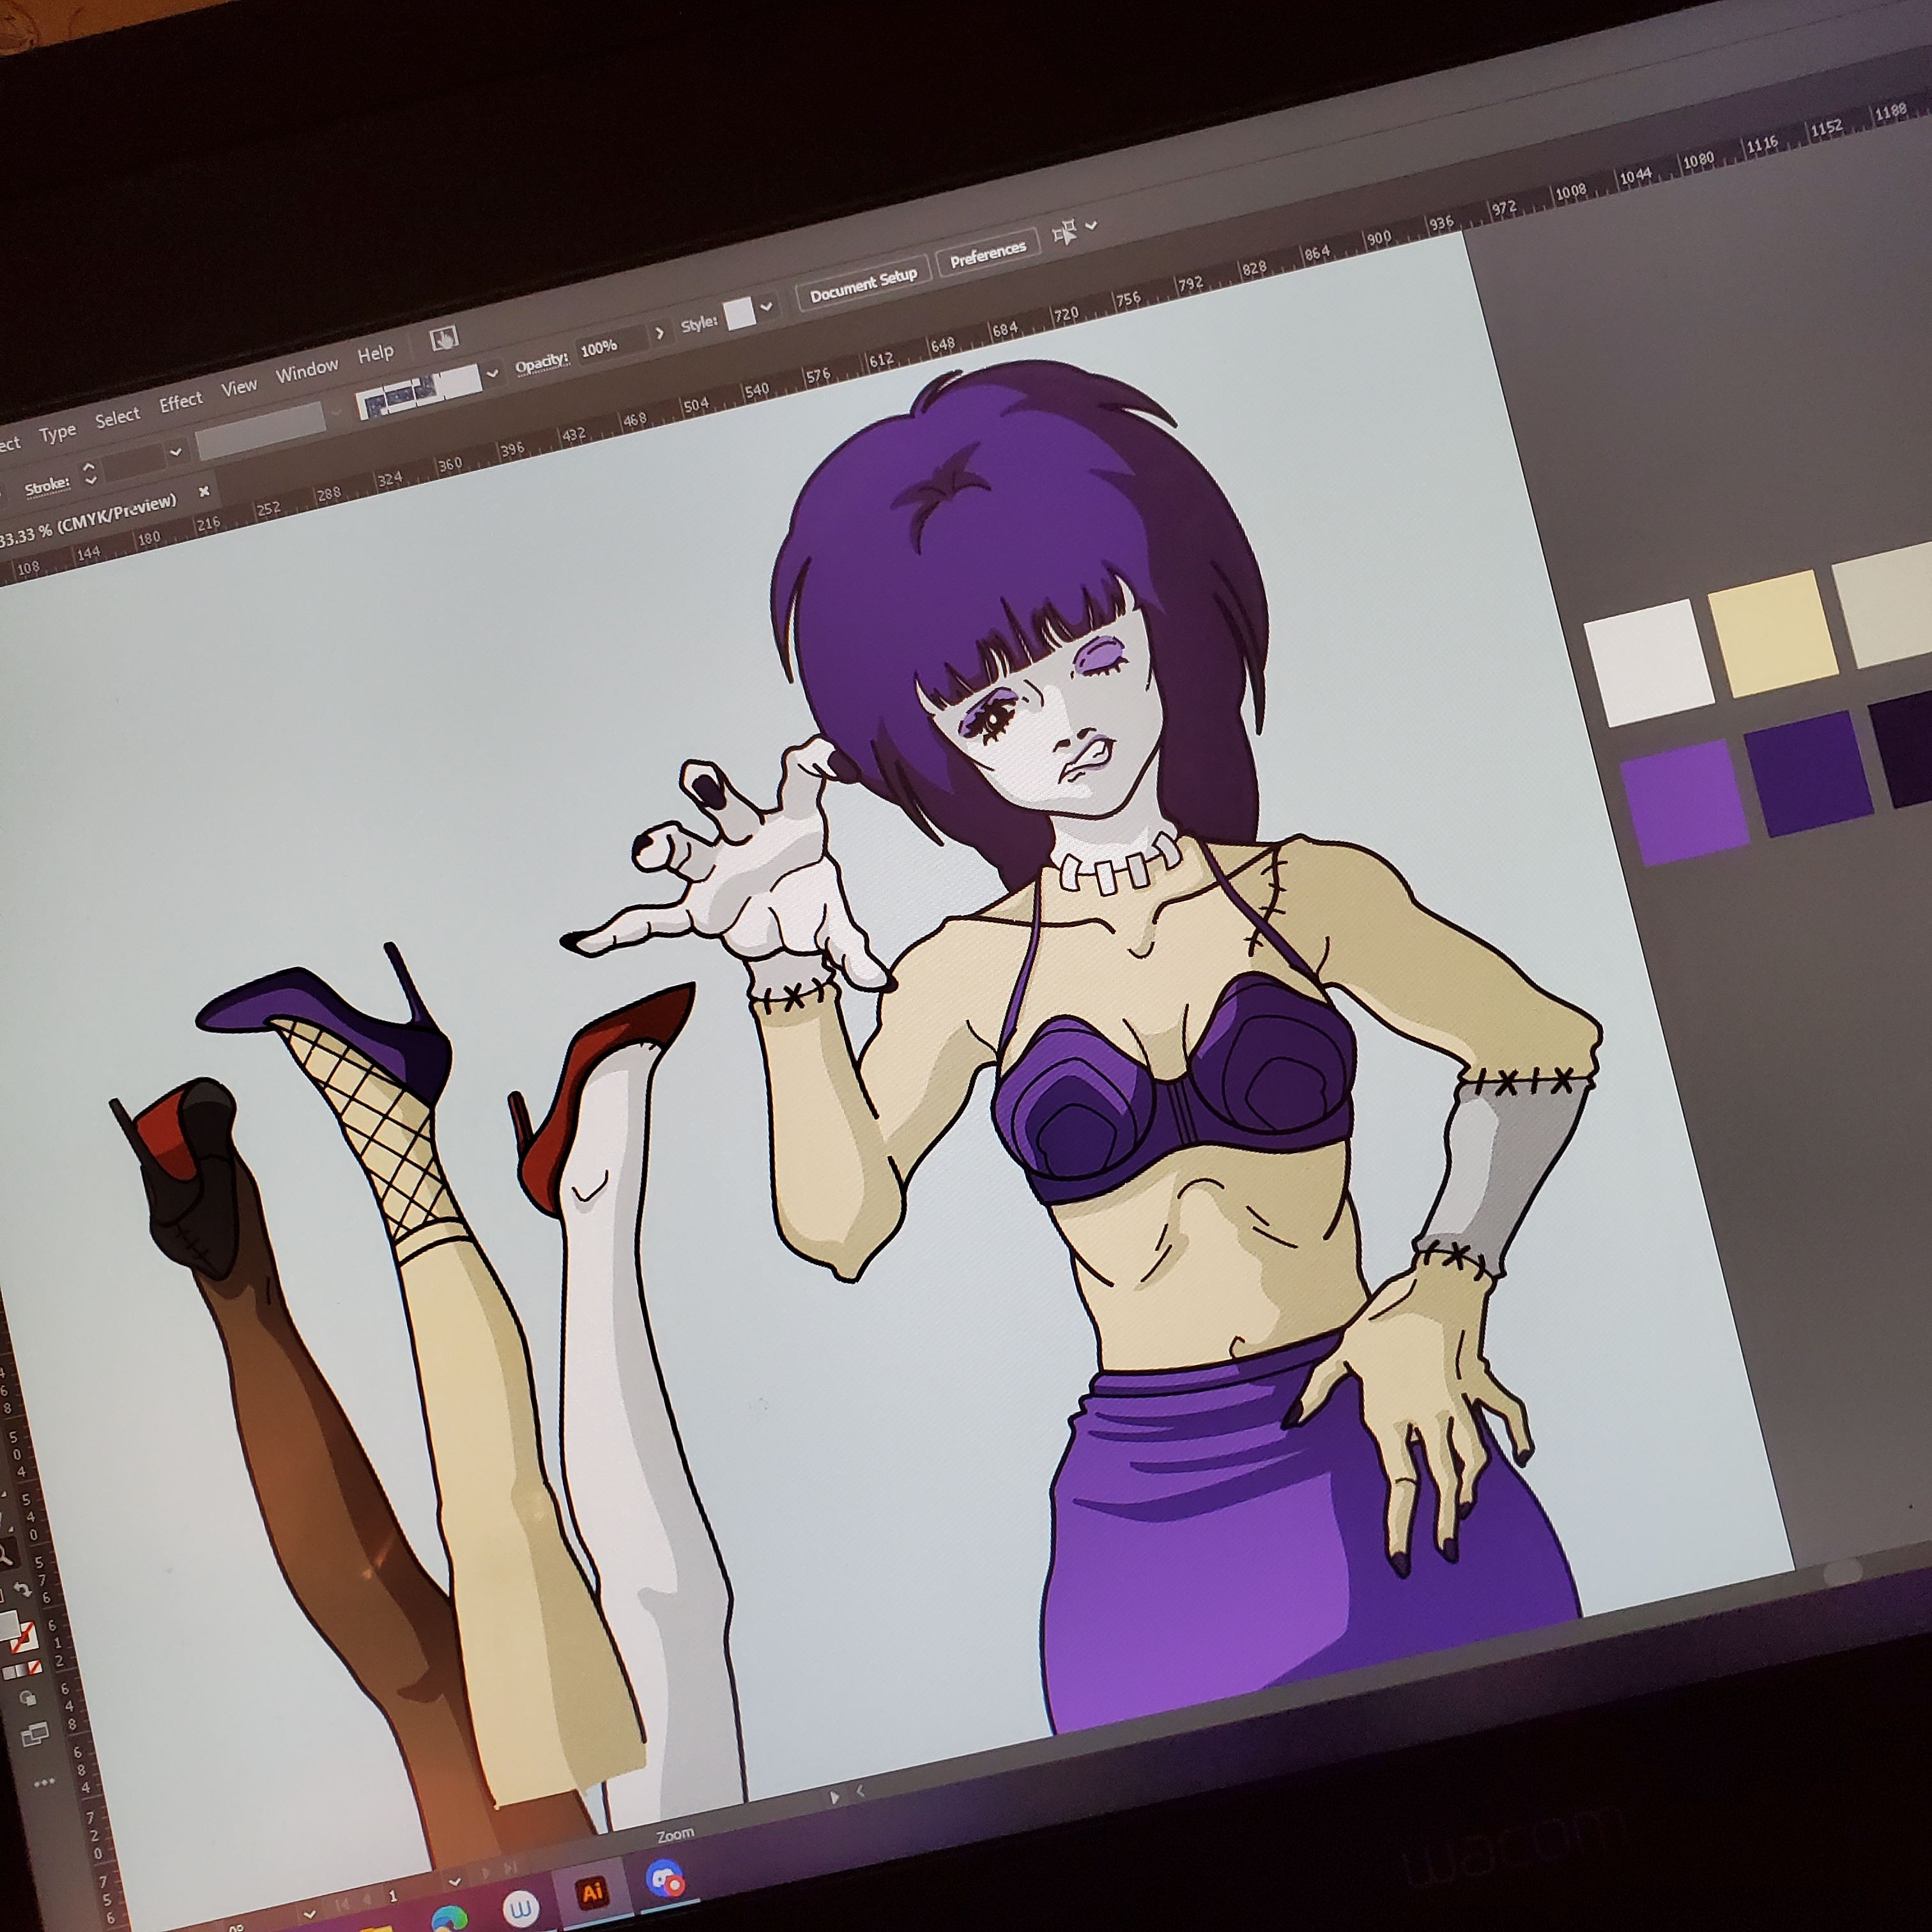Expand the Opacity slider arrow
1932x1932 pixels.
[659, 332]
